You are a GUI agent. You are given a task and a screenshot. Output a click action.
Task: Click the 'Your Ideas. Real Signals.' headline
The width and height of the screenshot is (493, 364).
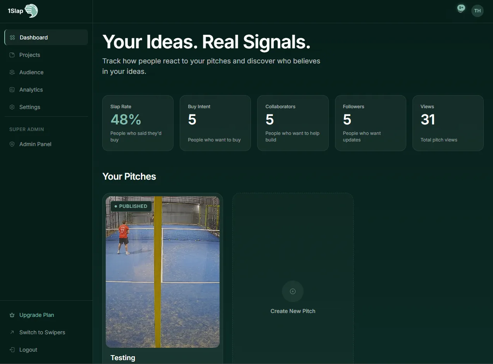point(206,42)
